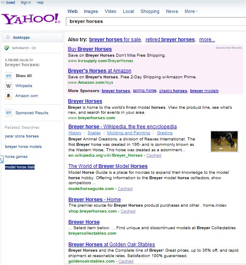This screenshot has height=265, width=246.
Task: Jump to Molding and Painting section link
Action: click(x=129, y=133)
